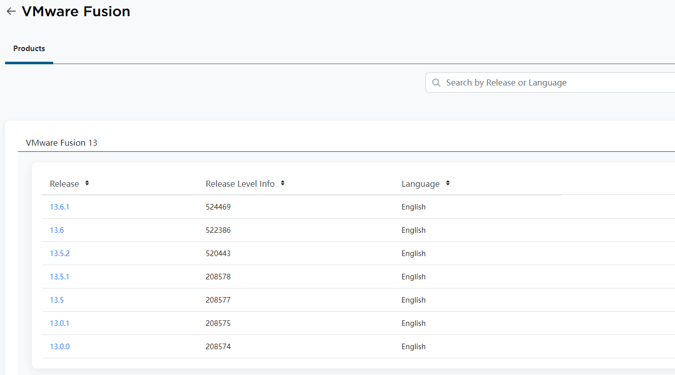Select build number 208574
The width and height of the screenshot is (675, 375).
coord(218,347)
